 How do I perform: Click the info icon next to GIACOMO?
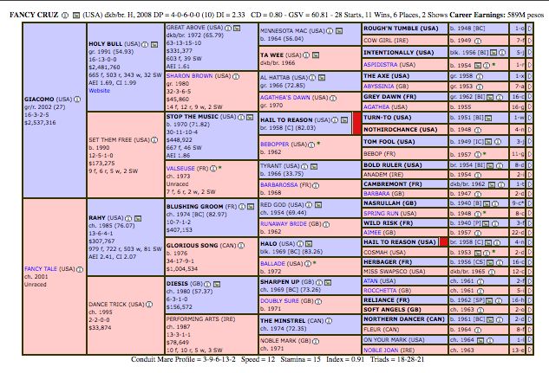(x=77, y=100)
